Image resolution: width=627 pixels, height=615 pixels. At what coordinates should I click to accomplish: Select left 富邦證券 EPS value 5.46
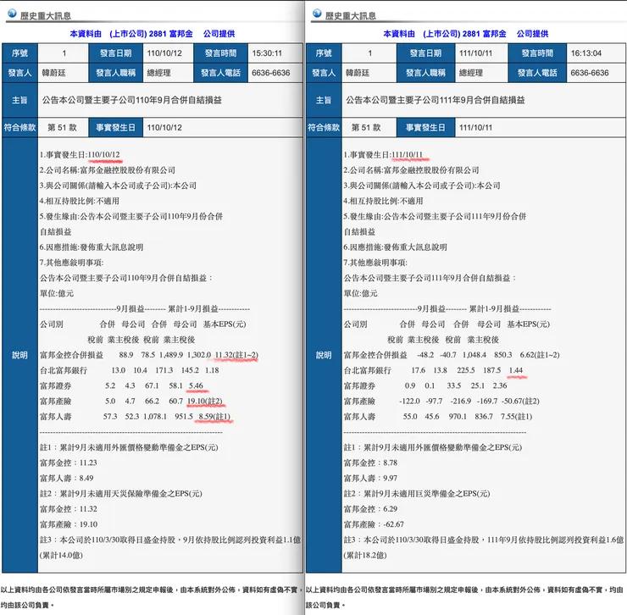click(x=196, y=385)
